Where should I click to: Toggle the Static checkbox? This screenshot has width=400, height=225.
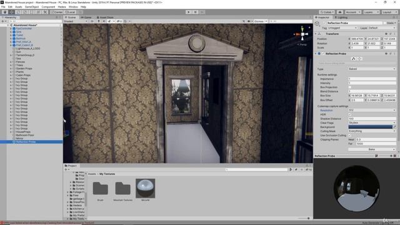click(385, 23)
